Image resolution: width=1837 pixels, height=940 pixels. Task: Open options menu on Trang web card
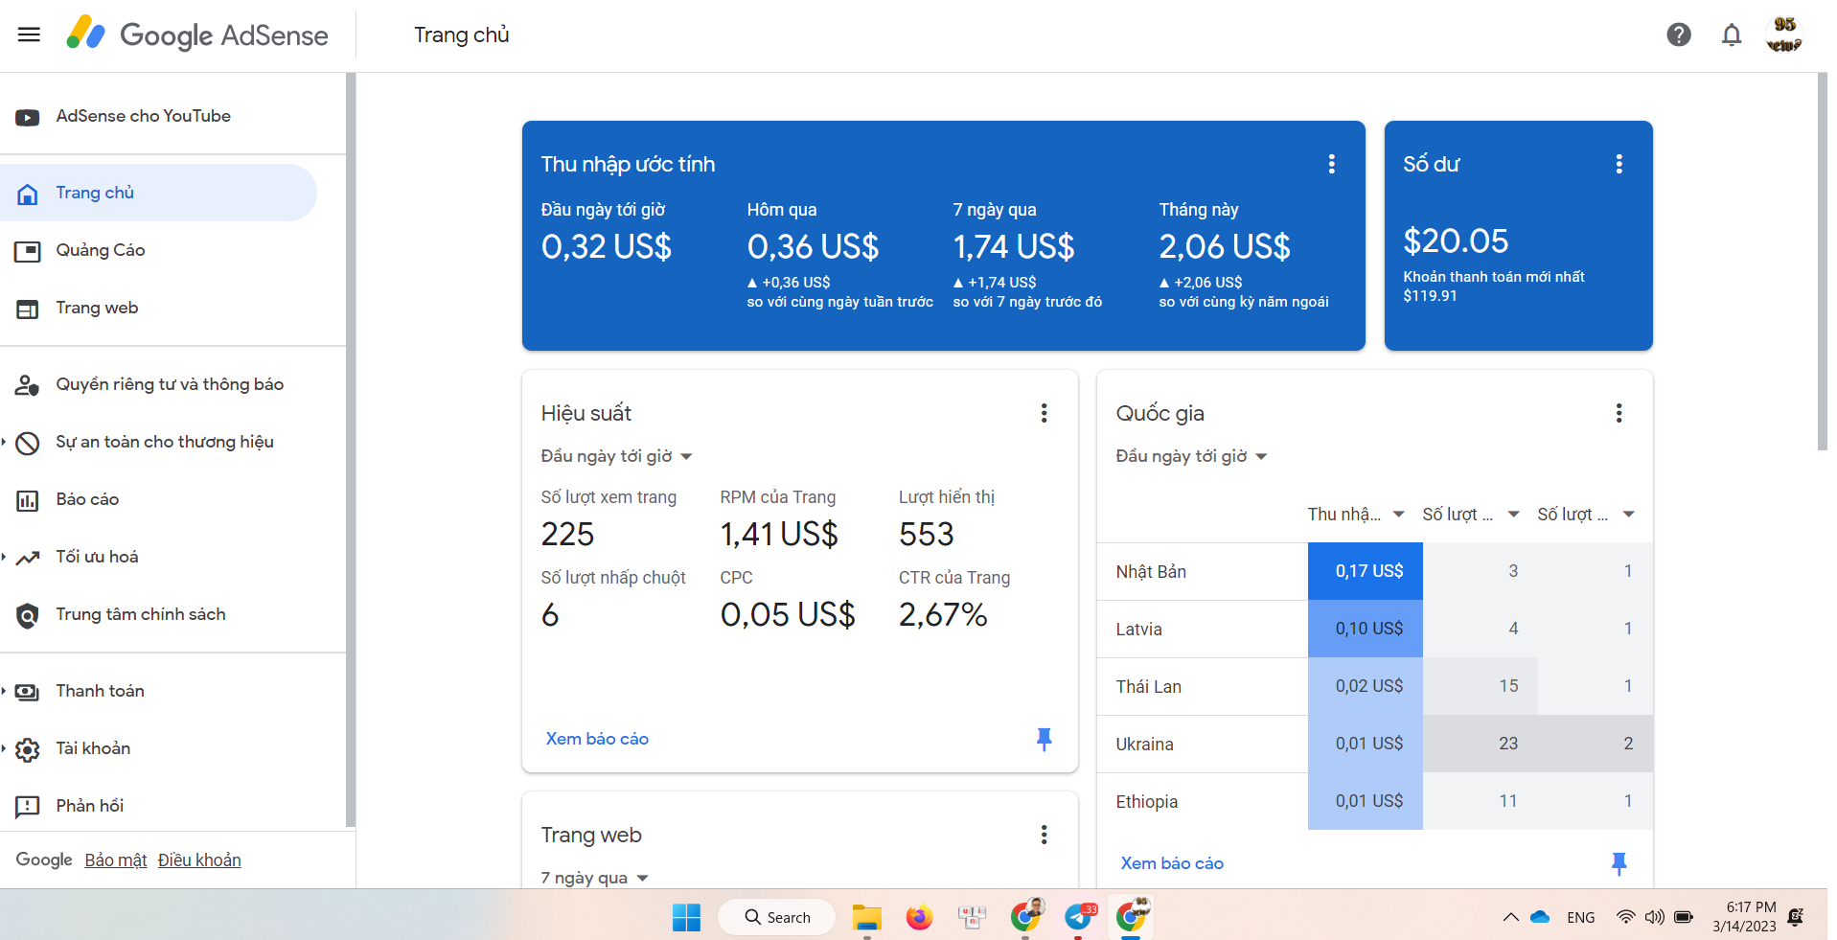click(1044, 835)
